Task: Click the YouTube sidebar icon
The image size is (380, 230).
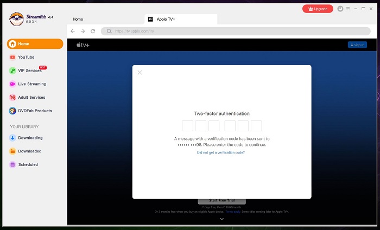Action: click(x=12, y=57)
